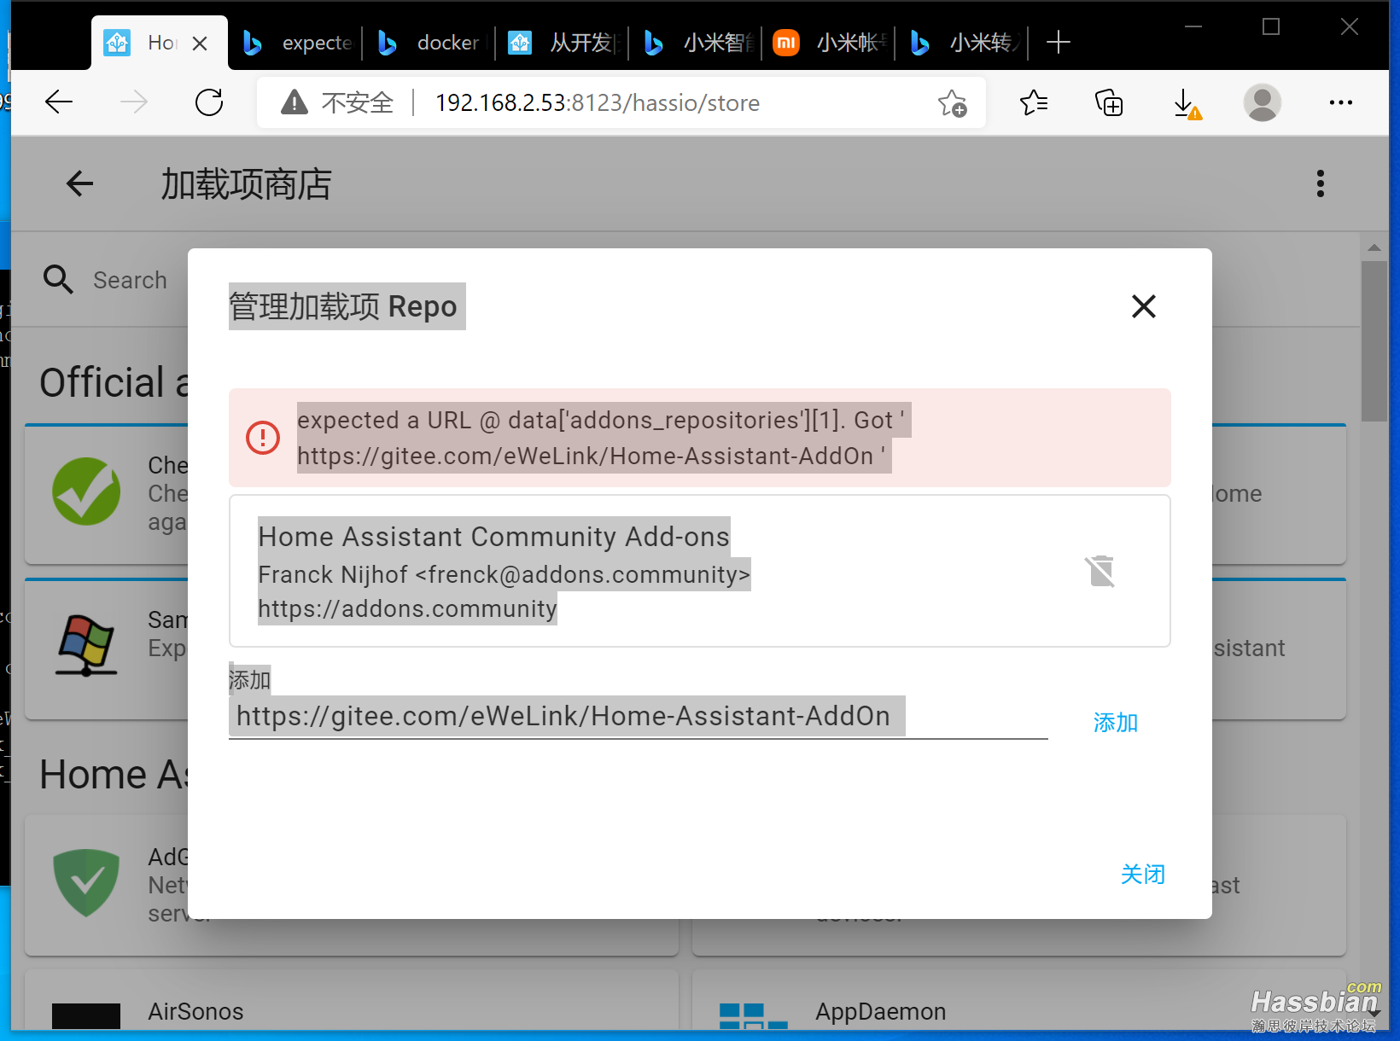The image size is (1400, 1041).
Task: Focus the repository URL input field
Action: (x=638, y=717)
